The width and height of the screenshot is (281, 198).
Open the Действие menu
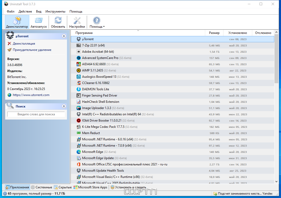pyautogui.click(x=25, y=11)
